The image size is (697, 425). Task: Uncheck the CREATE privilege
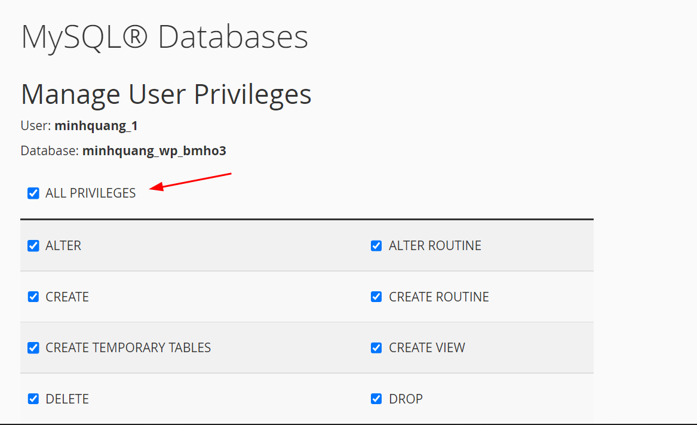pos(33,297)
